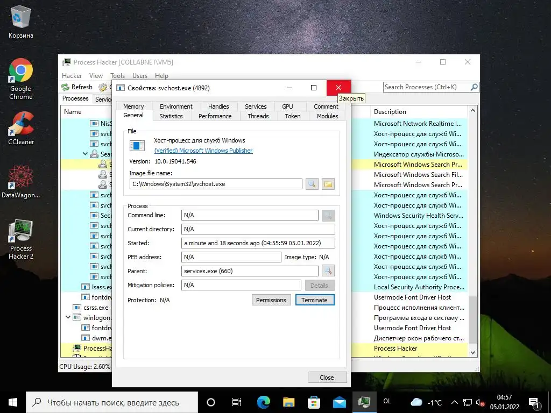Terminate the svchost.exe process
Screen dimensions: 551x413
click(314, 300)
